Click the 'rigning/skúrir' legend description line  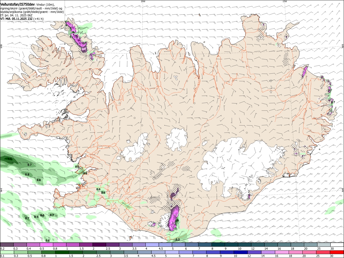31,8
